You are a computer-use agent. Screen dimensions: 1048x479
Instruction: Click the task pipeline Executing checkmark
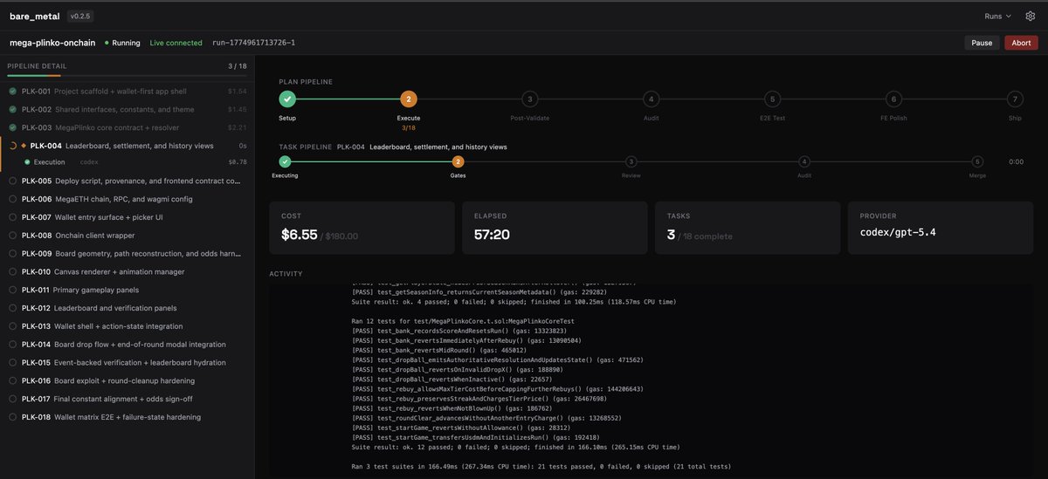(285, 161)
